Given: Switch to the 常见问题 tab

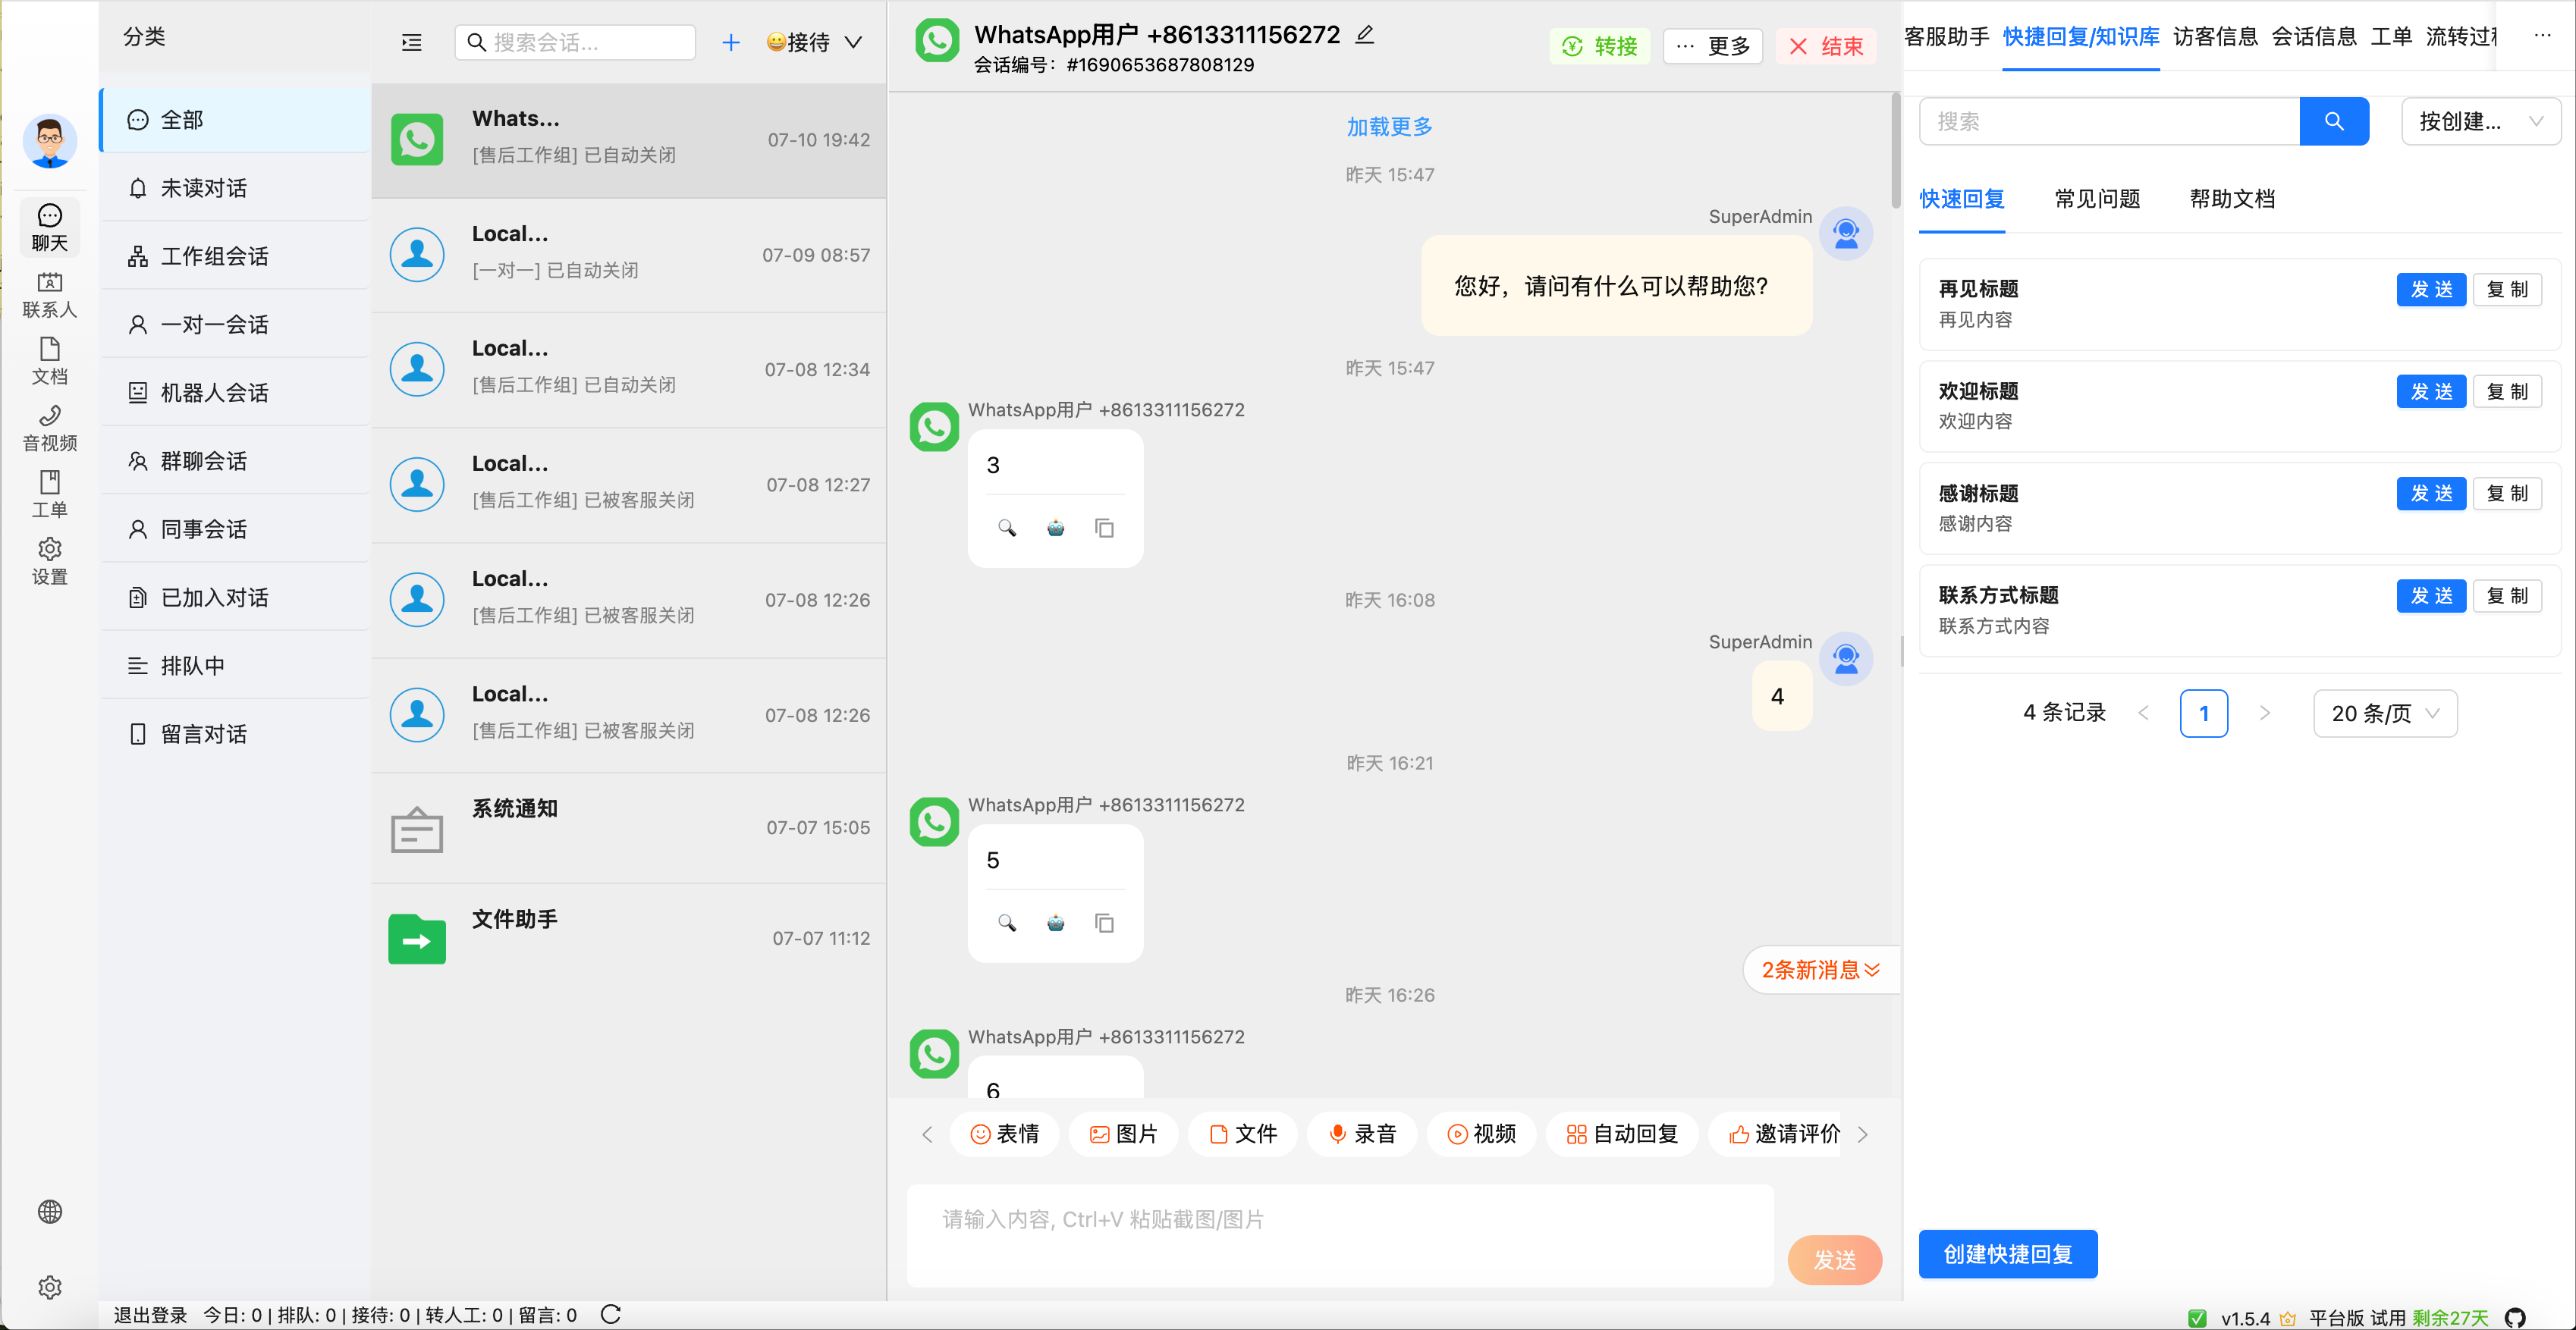Looking at the screenshot, I should 2096,199.
